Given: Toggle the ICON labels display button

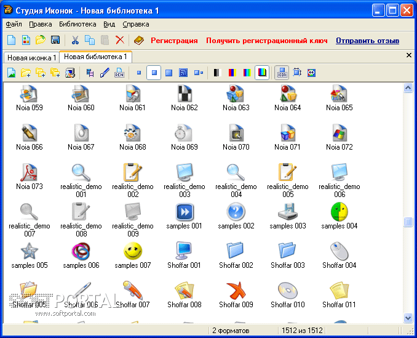Looking at the screenshot, I should [x=282, y=73].
